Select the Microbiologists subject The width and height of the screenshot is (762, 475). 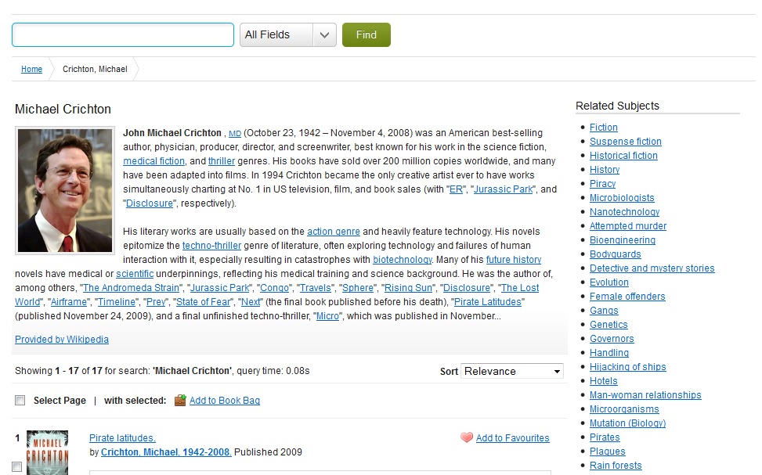pyautogui.click(x=622, y=198)
